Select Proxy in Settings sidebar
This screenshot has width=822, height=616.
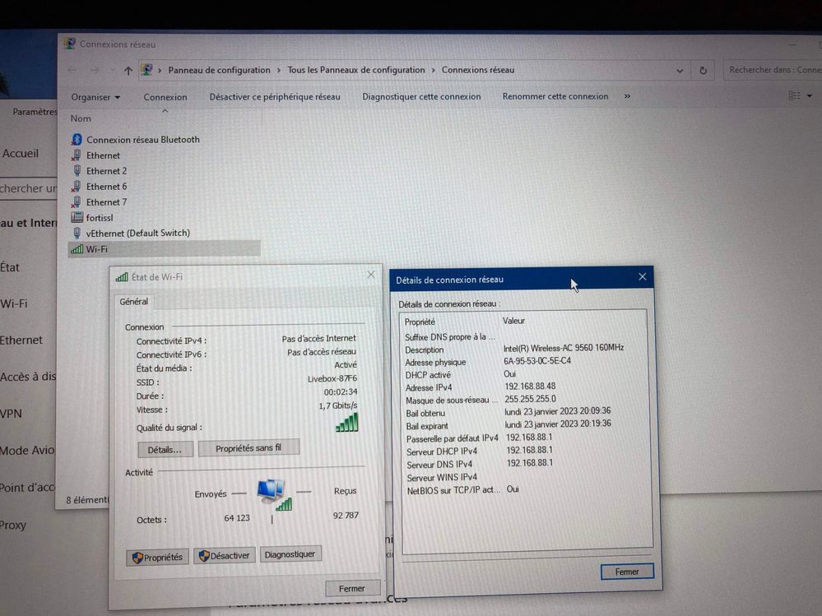[13, 525]
